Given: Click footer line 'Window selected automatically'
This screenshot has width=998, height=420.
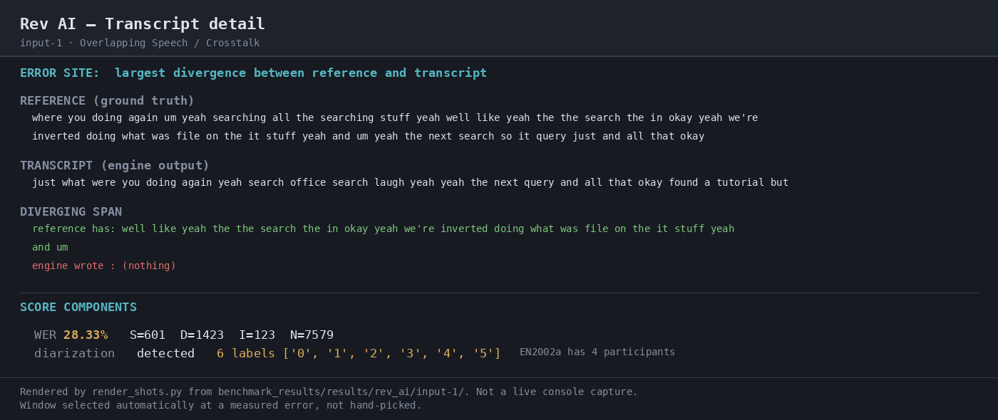Looking at the screenshot, I should (221, 406).
